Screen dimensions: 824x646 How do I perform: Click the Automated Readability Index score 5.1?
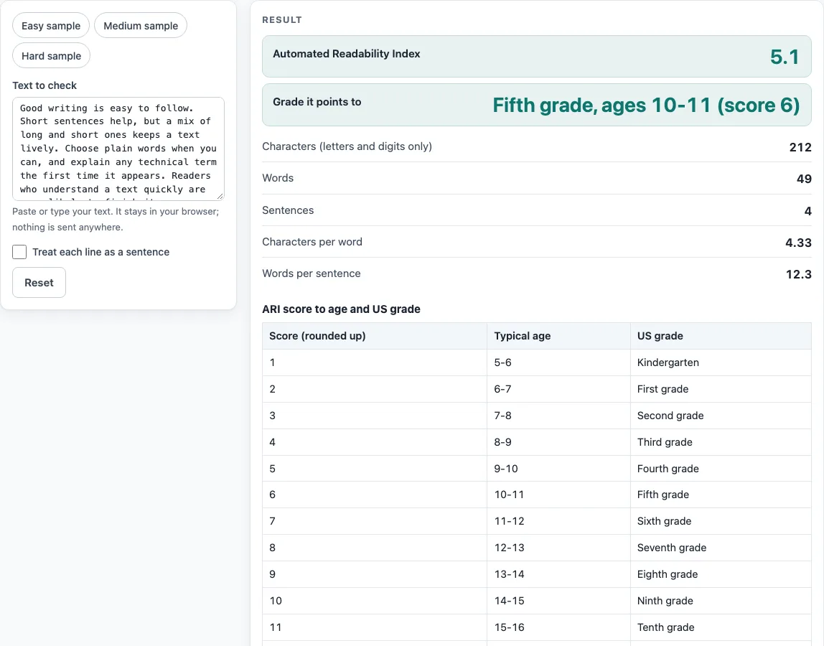coord(785,57)
